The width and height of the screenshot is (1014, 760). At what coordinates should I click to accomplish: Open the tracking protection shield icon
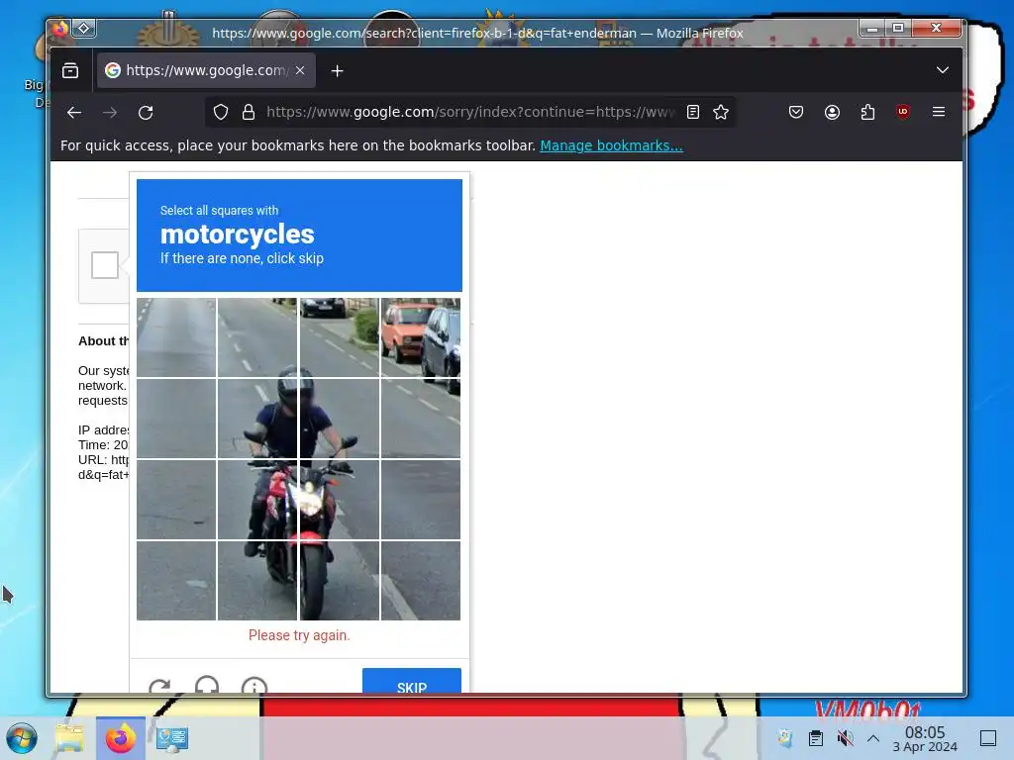pyautogui.click(x=221, y=113)
